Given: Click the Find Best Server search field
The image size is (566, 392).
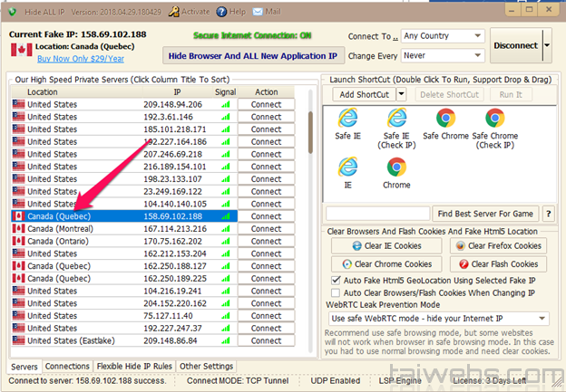Looking at the screenshot, I should coord(377,214).
